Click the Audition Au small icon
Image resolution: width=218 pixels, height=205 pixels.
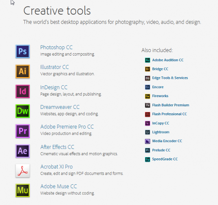[x=148, y=60]
